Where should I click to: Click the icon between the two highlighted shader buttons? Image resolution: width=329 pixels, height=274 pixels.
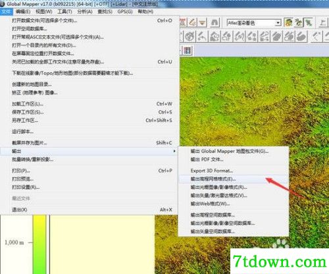tap(299, 22)
